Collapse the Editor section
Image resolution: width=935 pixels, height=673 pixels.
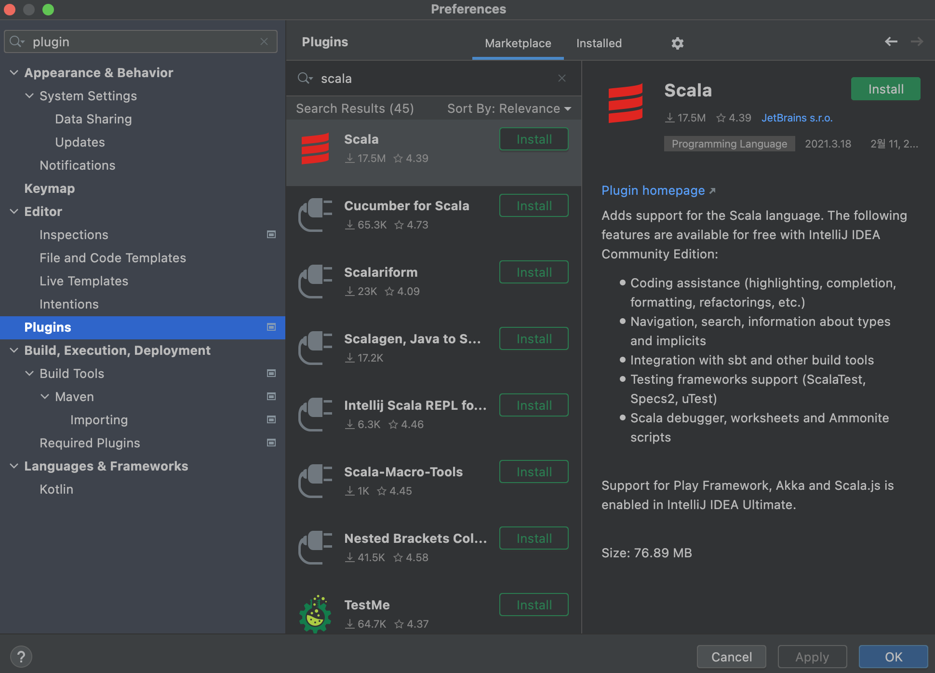coord(14,212)
